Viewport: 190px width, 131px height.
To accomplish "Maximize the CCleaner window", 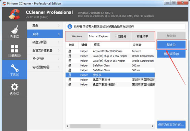I will (174, 2).
